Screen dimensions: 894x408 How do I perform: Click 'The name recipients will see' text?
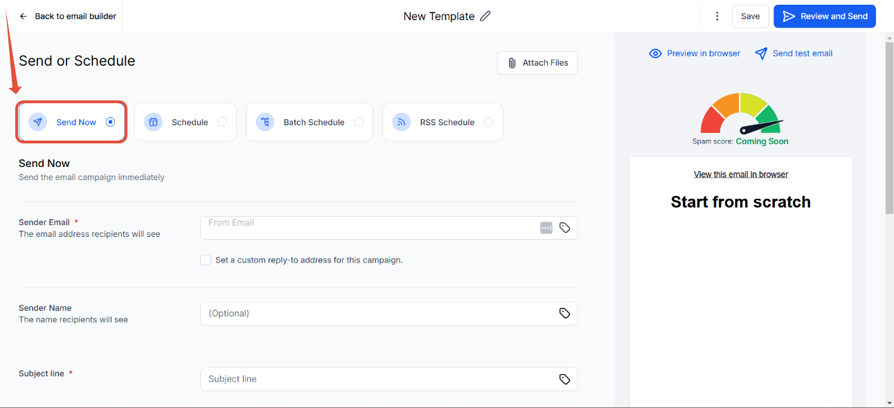(73, 320)
